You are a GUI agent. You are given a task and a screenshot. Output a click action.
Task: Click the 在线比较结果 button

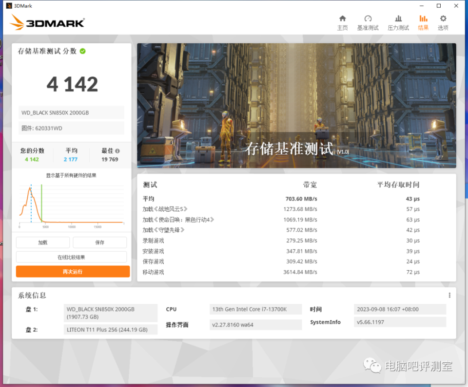pyautogui.click(x=72, y=257)
